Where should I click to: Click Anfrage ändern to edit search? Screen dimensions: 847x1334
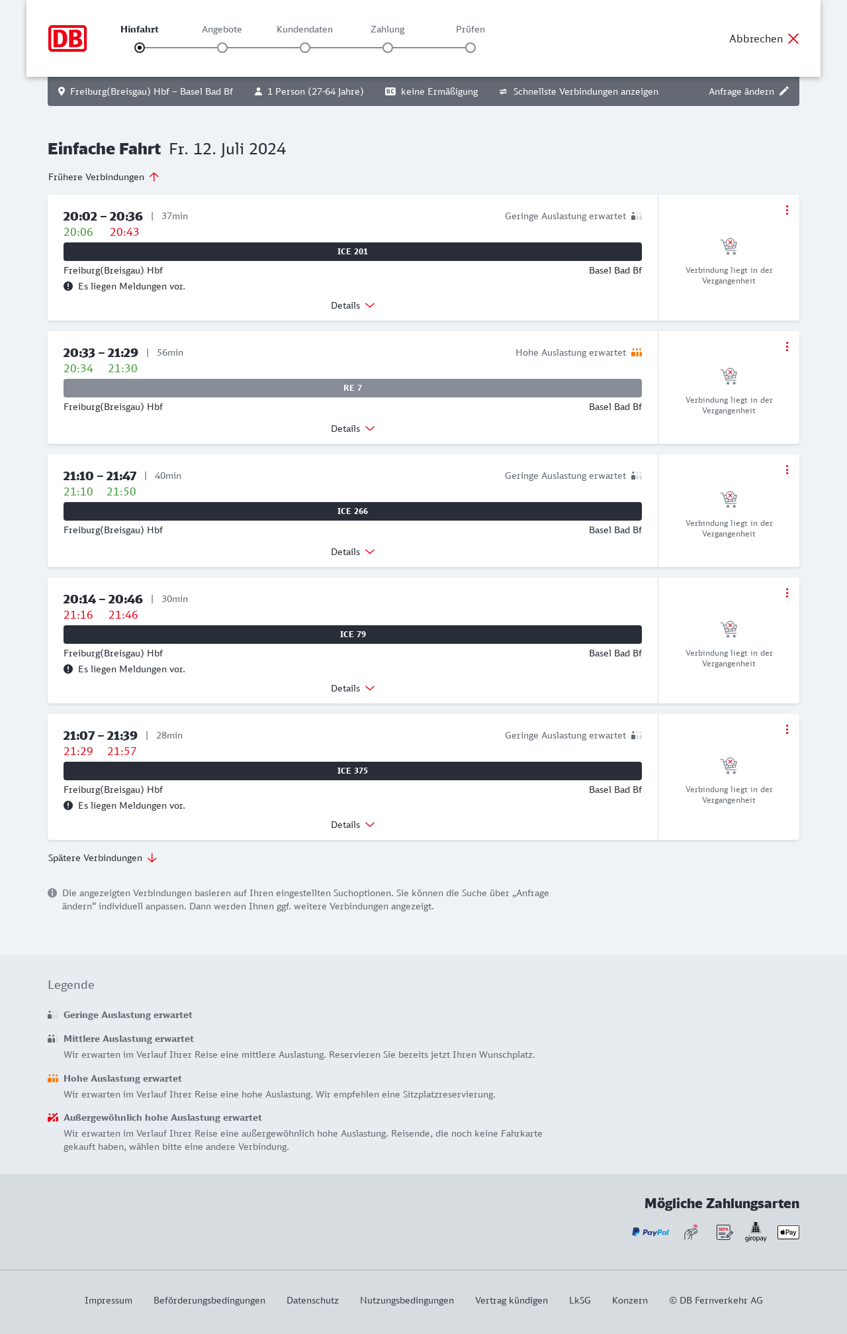[x=748, y=91]
